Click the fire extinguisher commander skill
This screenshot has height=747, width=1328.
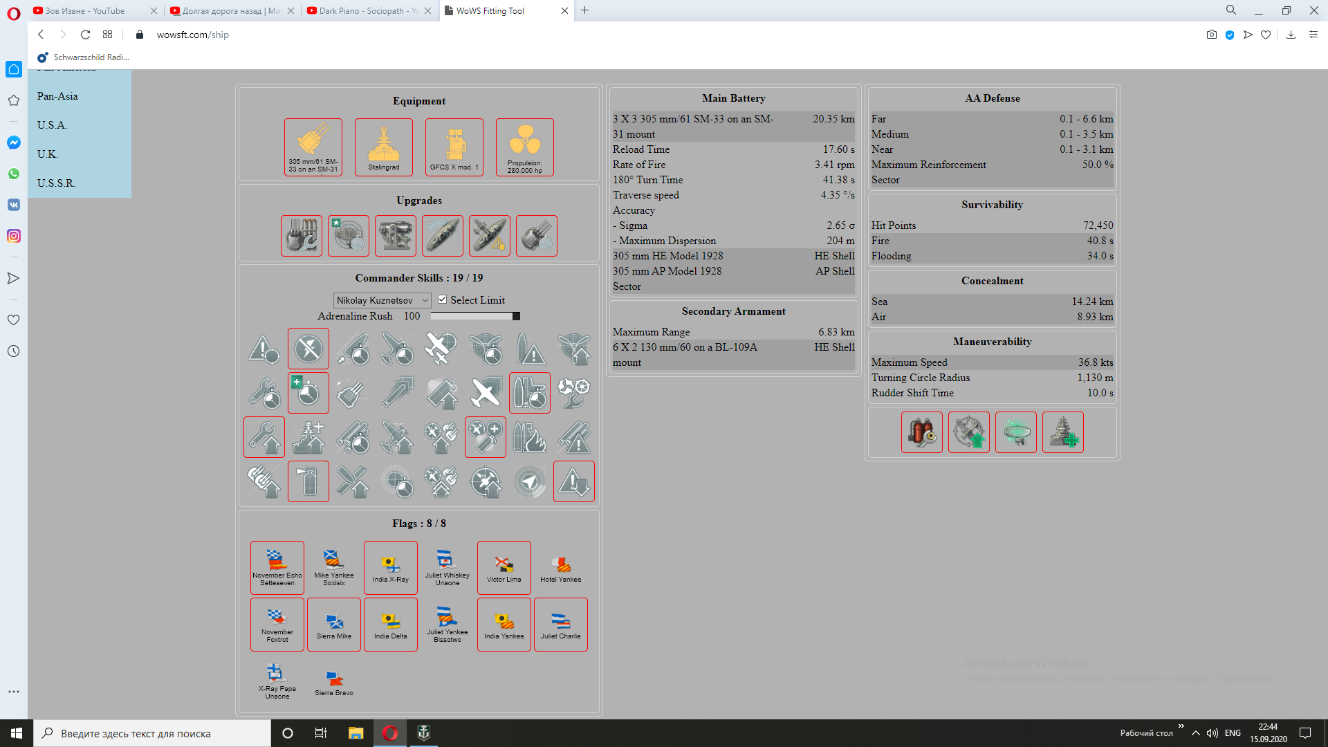click(308, 481)
